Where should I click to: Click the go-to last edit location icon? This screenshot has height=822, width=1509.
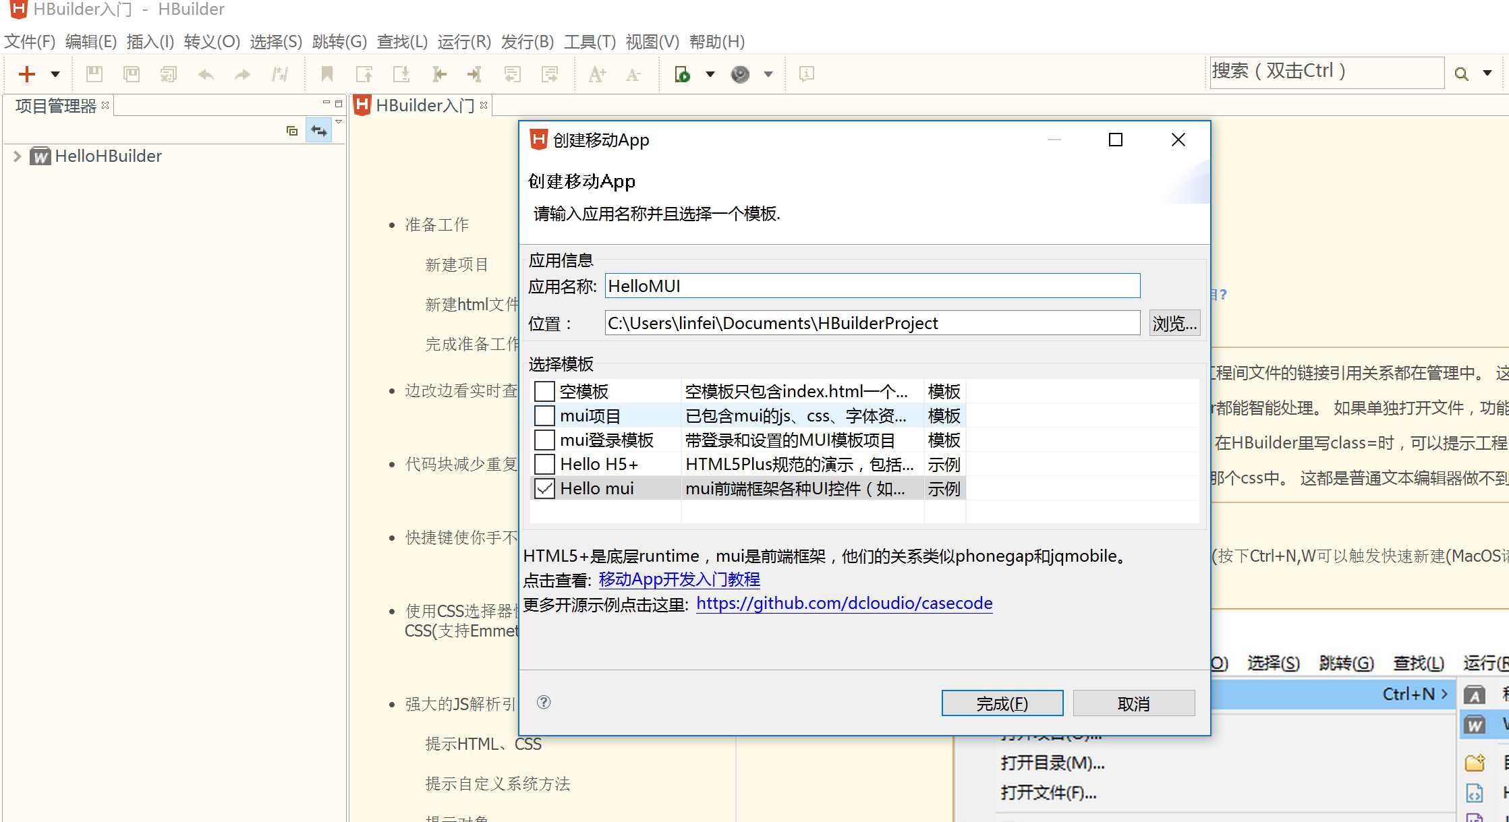(513, 74)
